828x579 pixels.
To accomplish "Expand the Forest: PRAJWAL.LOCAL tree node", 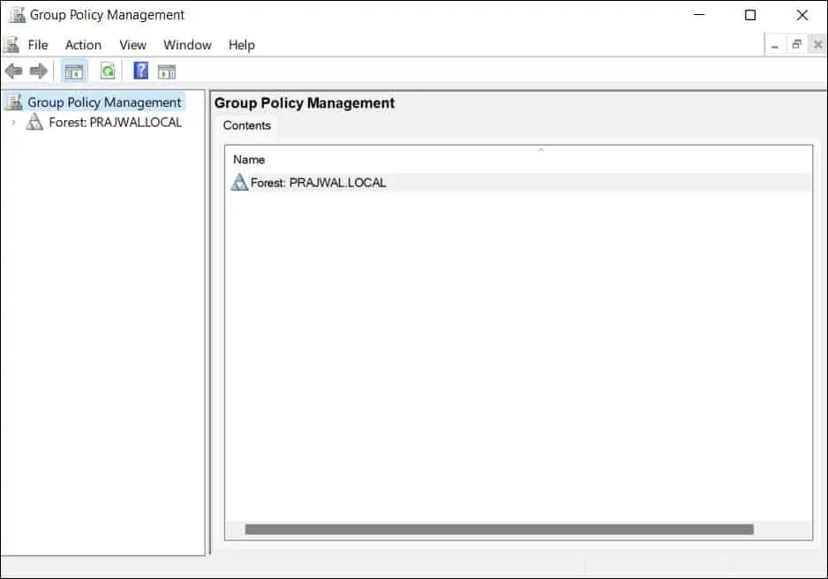I will 14,123.
